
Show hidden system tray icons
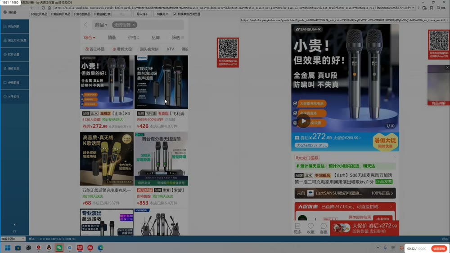[378, 248]
